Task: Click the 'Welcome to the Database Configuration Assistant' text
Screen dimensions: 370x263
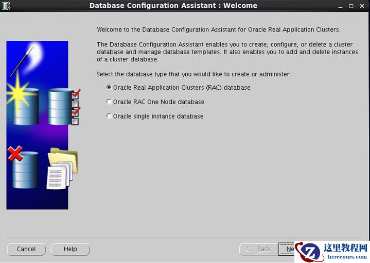Action: (219, 30)
